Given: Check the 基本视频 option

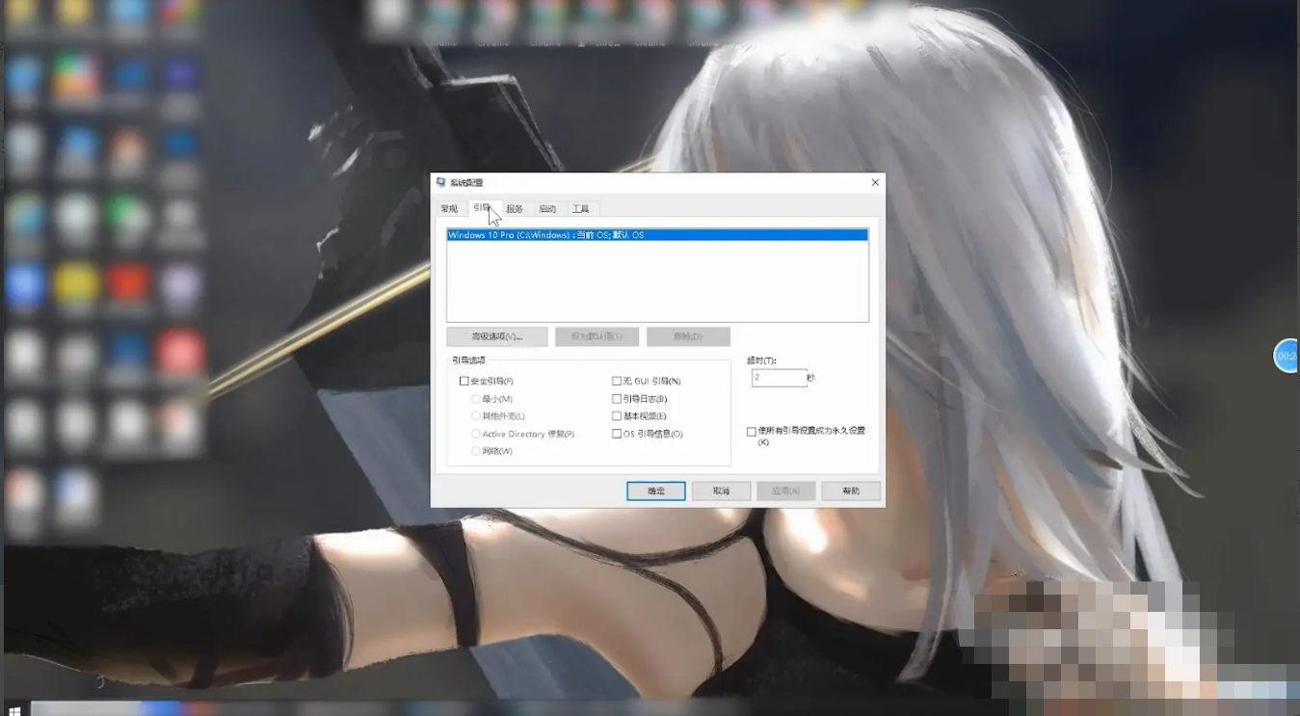Looking at the screenshot, I should (x=617, y=416).
